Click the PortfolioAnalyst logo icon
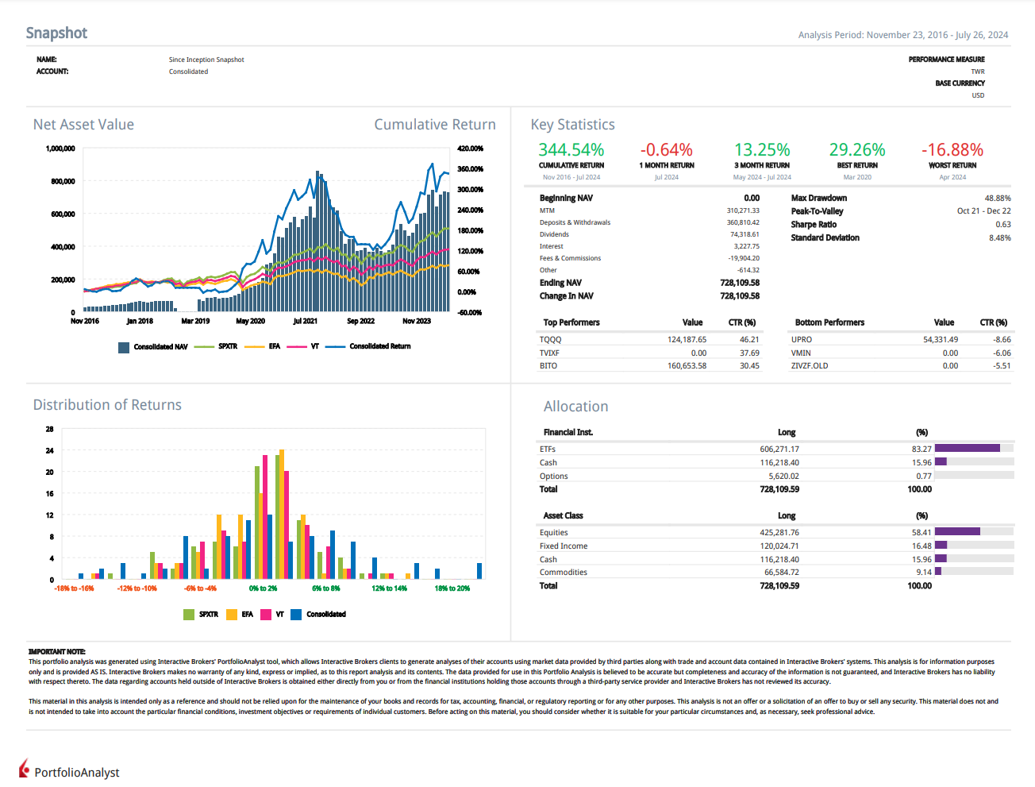 pos(24,770)
